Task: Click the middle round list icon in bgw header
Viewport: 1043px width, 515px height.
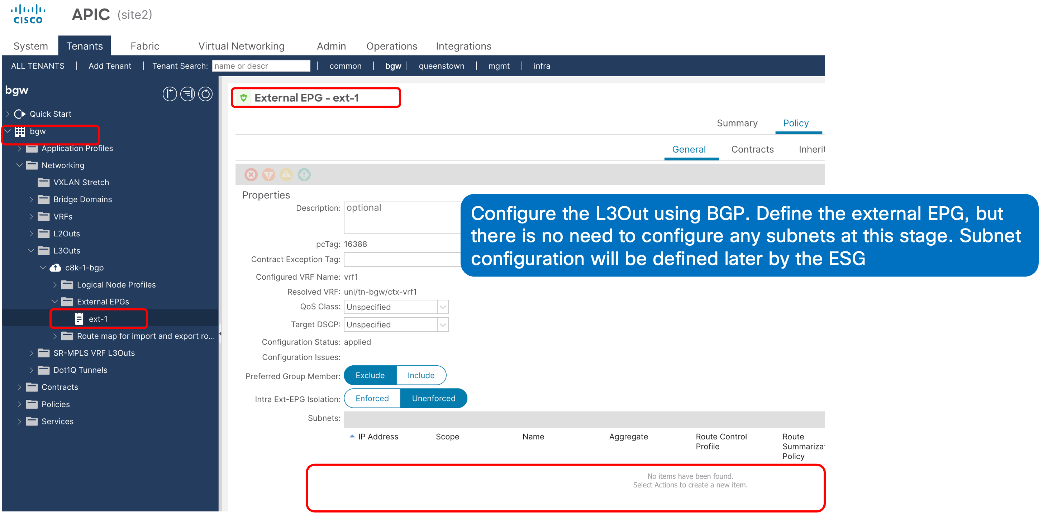Action: [x=187, y=94]
